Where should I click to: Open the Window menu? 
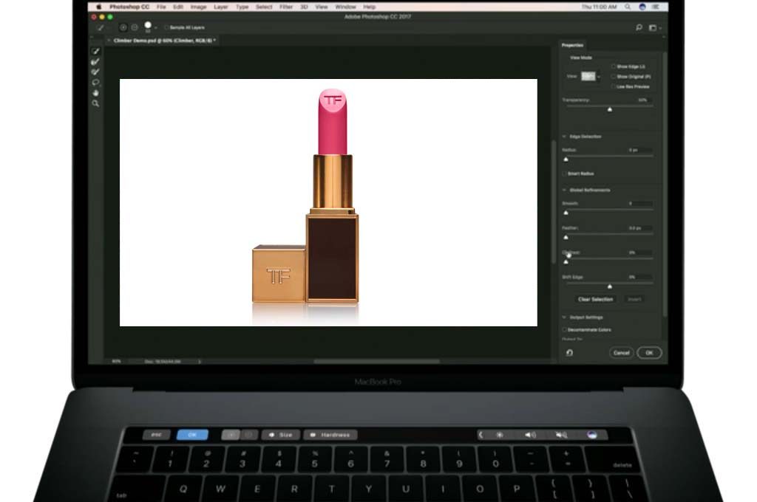point(346,7)
